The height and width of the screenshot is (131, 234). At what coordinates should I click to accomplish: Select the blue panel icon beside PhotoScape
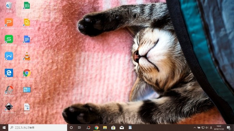[27, 90]
